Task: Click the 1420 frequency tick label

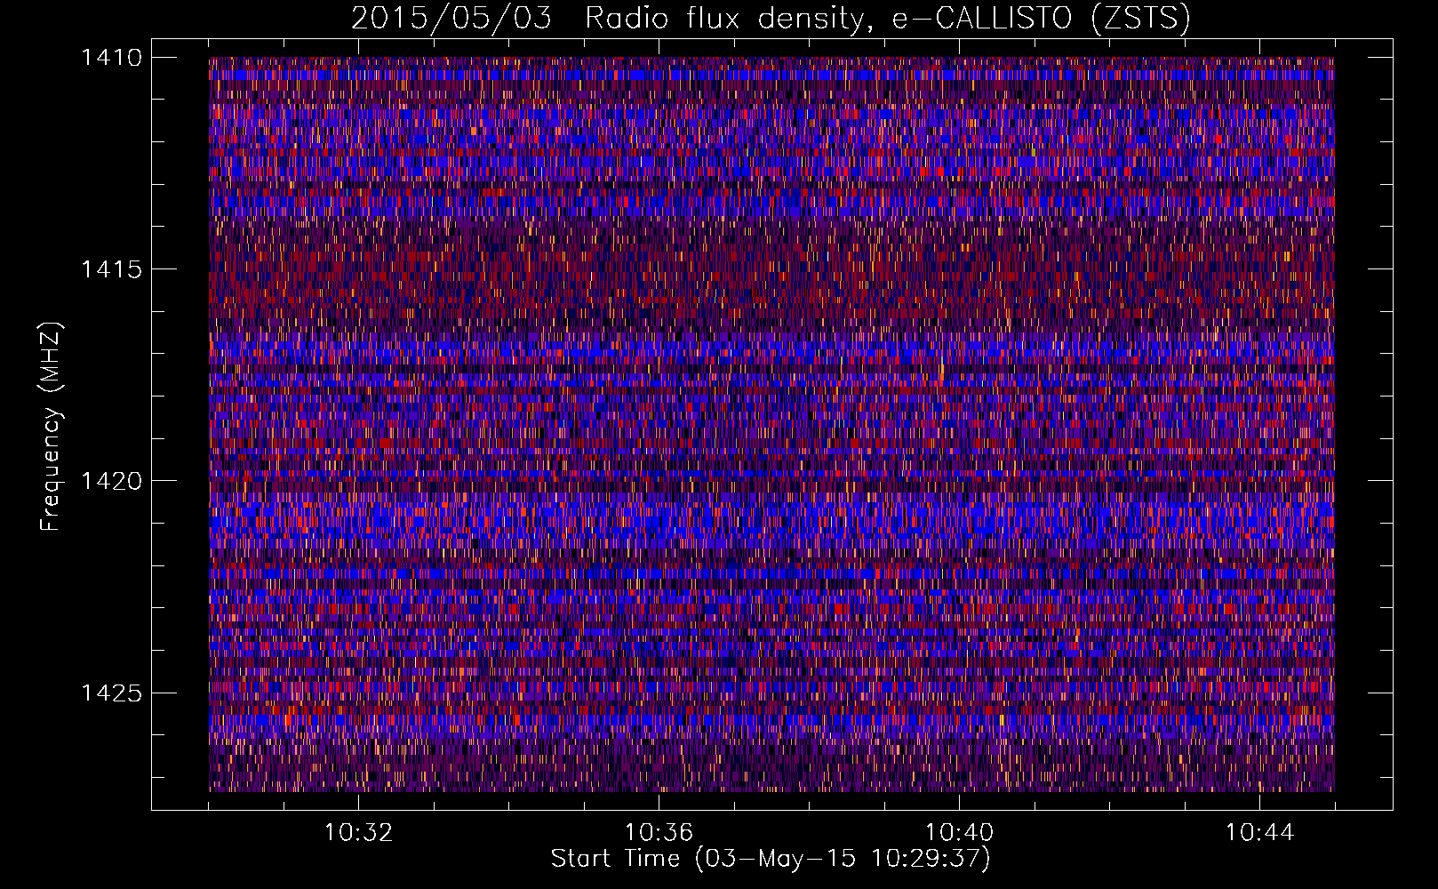Action: click(111, 481)
